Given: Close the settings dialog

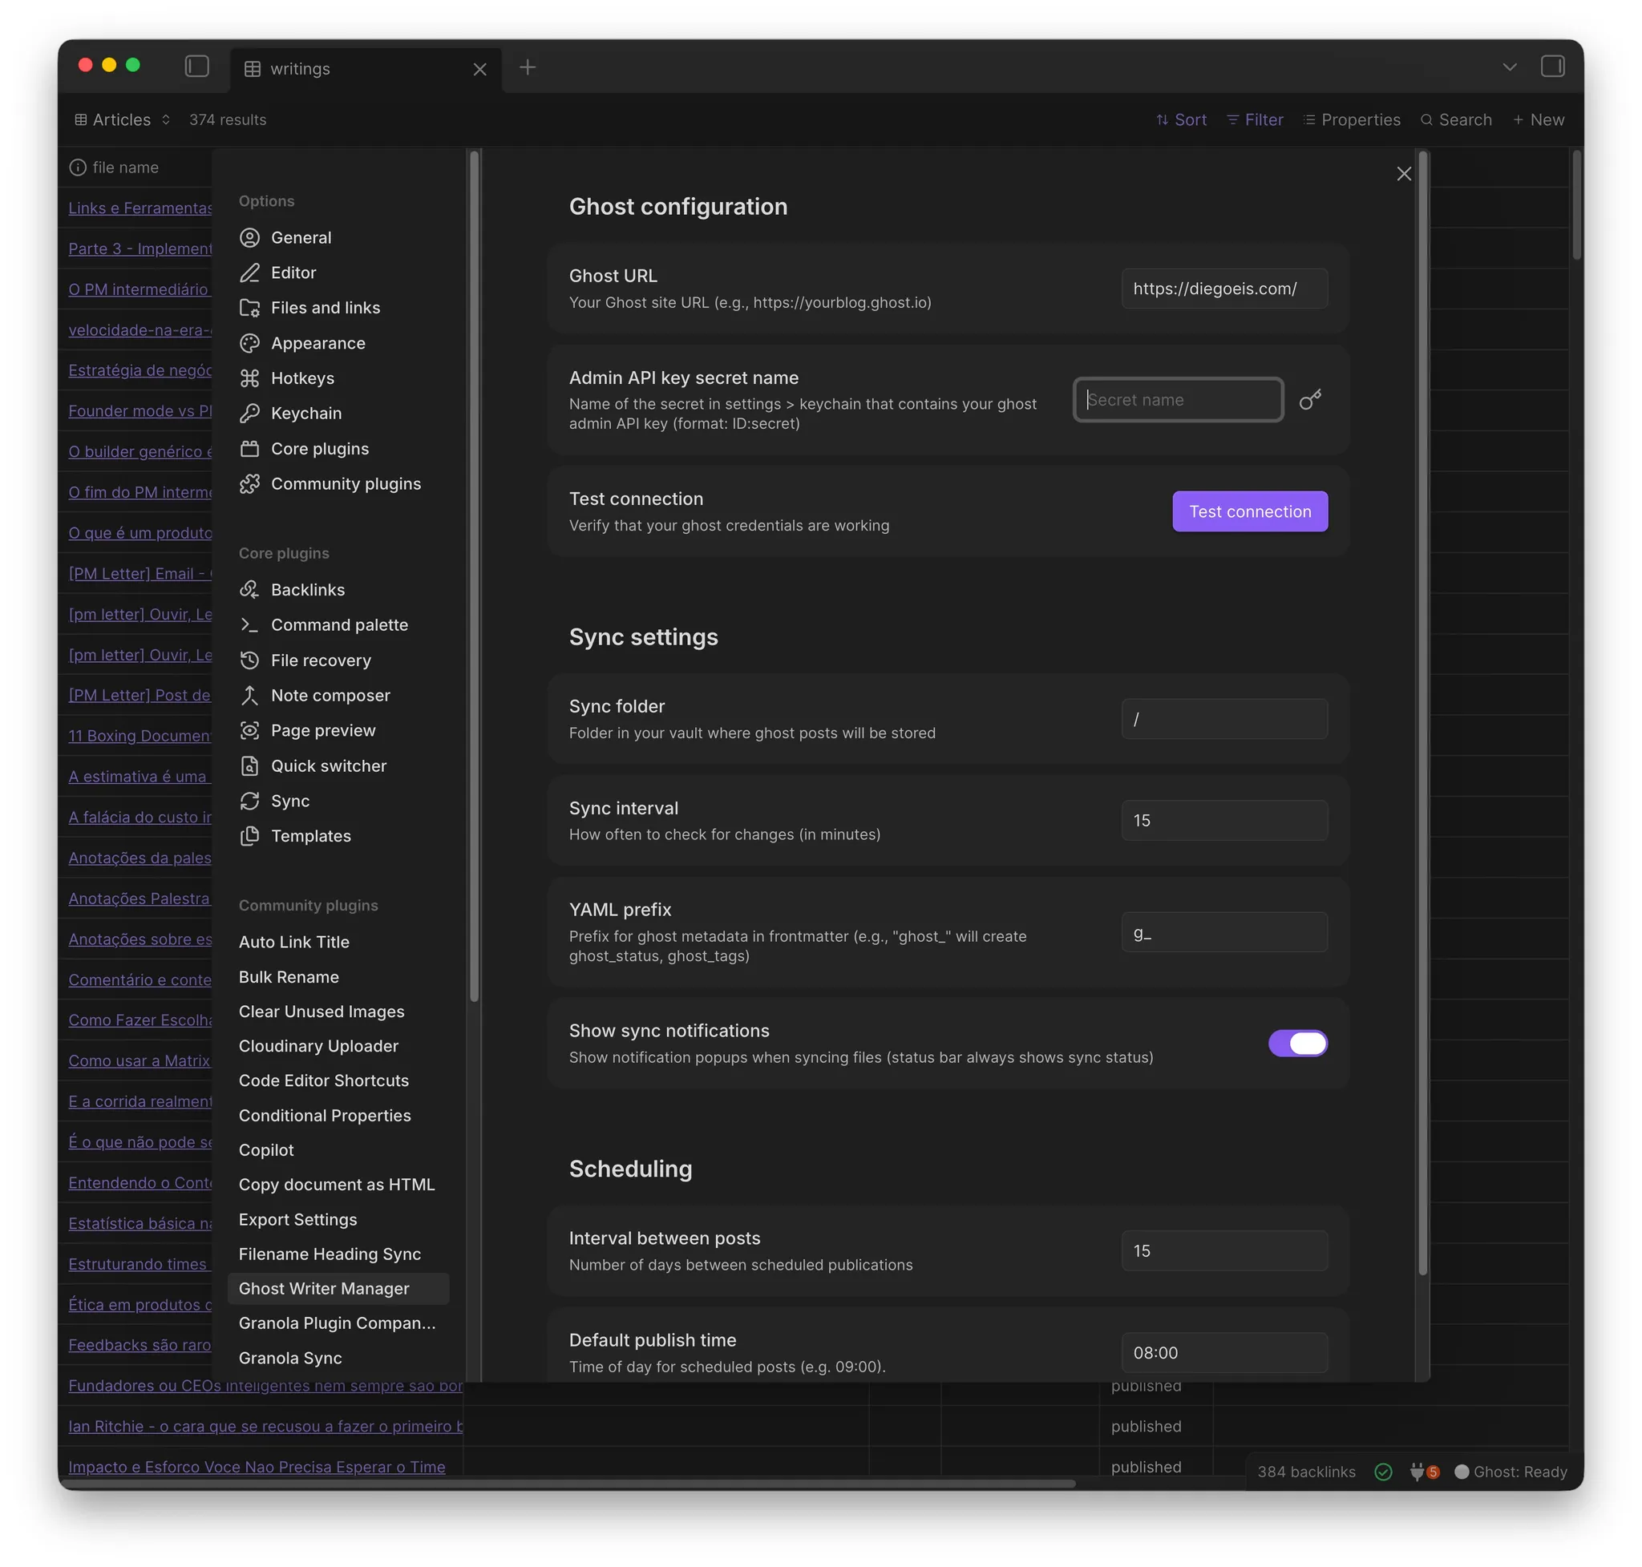Looking at the screenshot, I should point(1403,174).
